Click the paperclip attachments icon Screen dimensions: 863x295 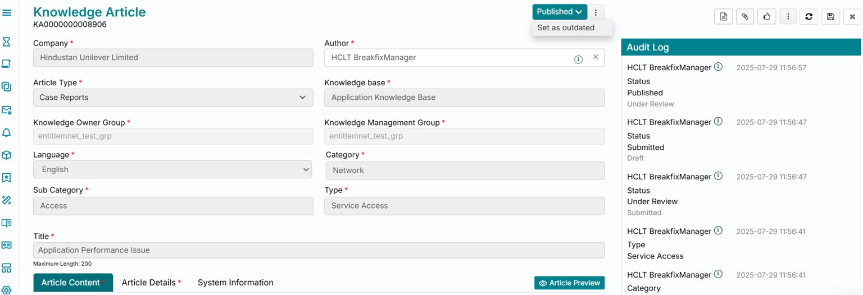click(x=745, y=17)
